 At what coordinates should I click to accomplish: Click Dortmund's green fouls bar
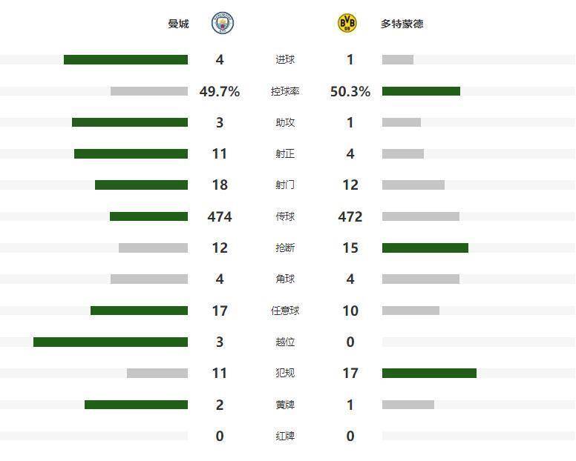(429, 374)
